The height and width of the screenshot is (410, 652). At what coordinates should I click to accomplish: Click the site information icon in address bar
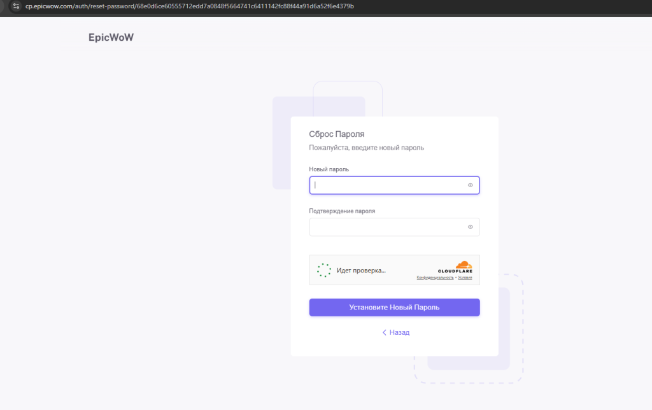17,6
